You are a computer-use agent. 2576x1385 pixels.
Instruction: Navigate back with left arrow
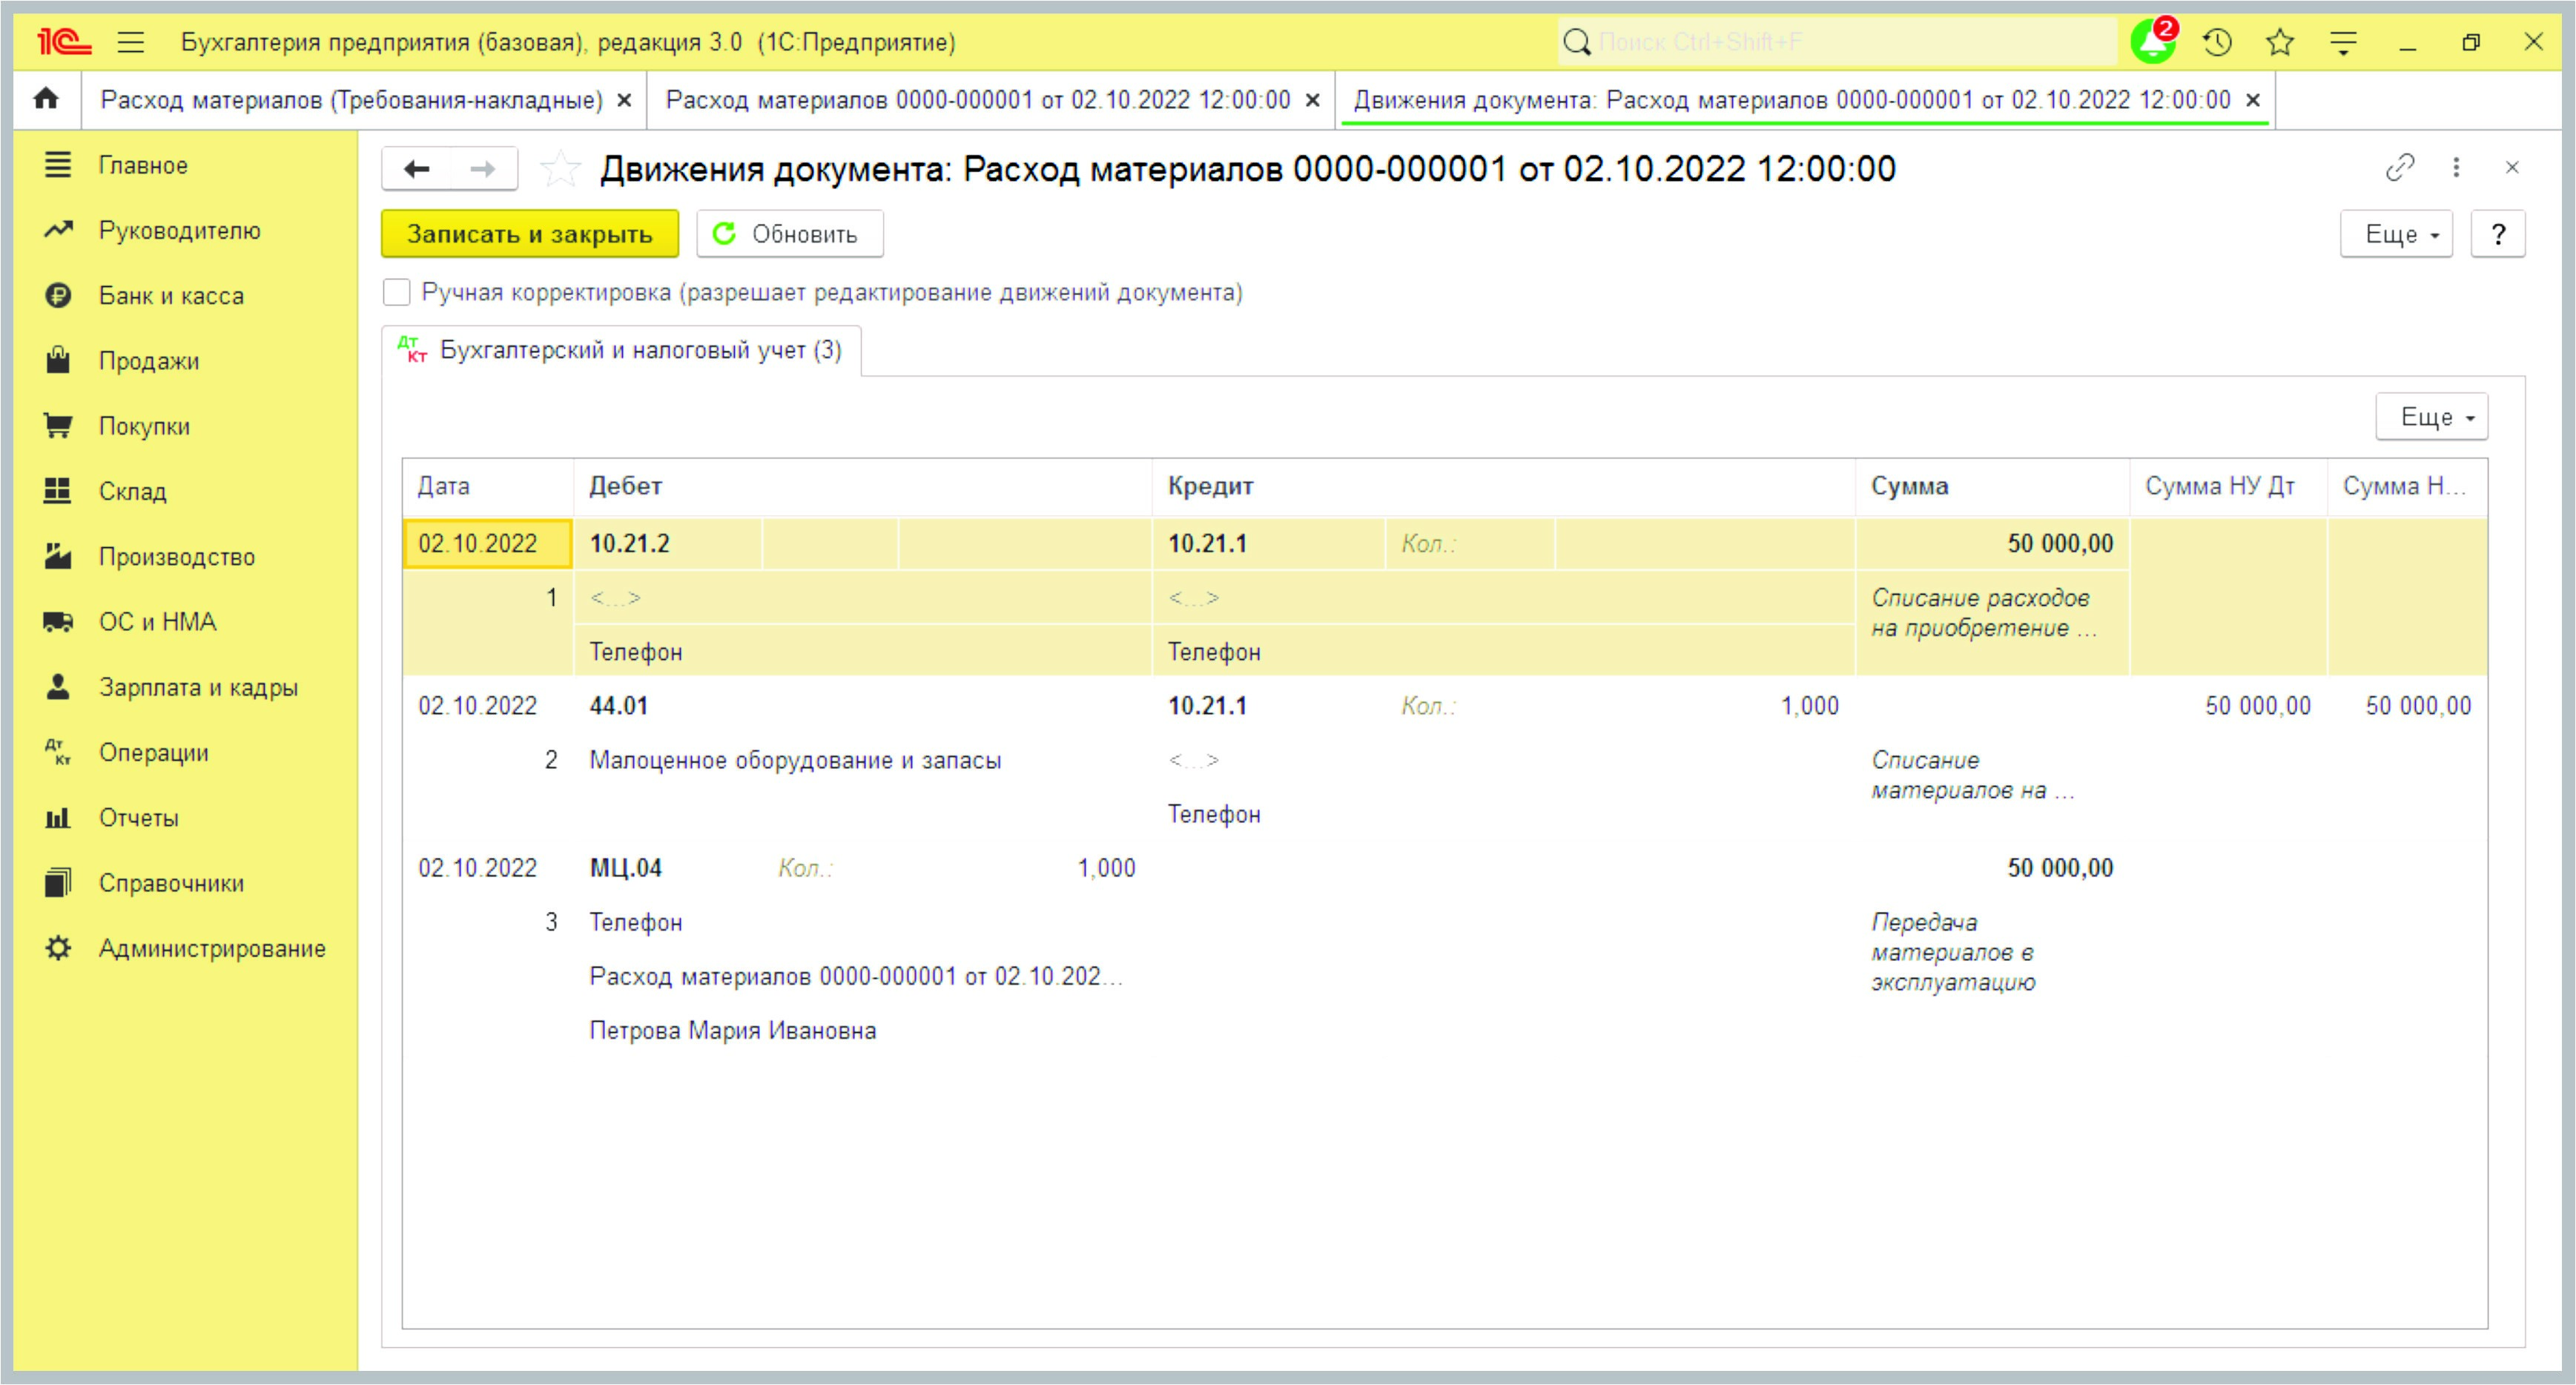(x=417, y=169)
